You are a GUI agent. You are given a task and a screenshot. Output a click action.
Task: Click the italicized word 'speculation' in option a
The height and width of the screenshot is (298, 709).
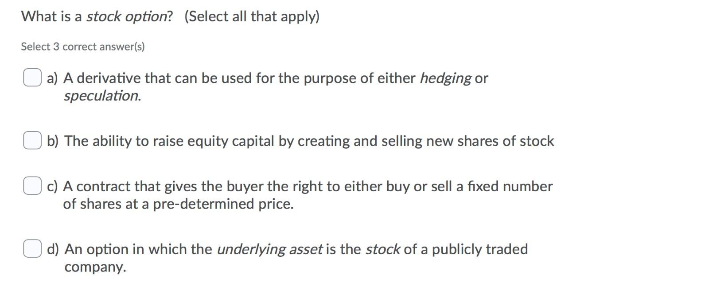click(x=101, y=96)
